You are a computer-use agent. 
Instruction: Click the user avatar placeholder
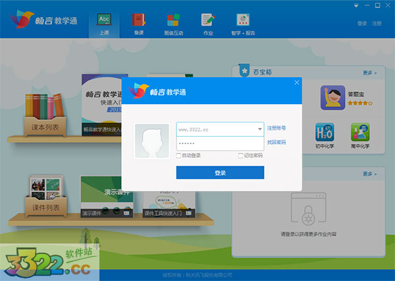coord(152,141)
